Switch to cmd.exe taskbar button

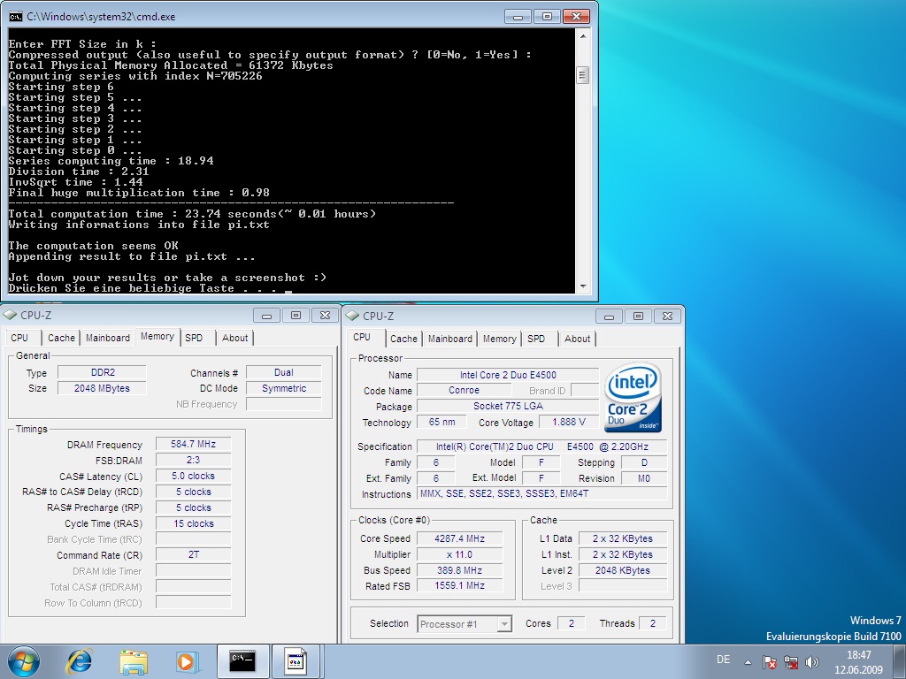242,661
